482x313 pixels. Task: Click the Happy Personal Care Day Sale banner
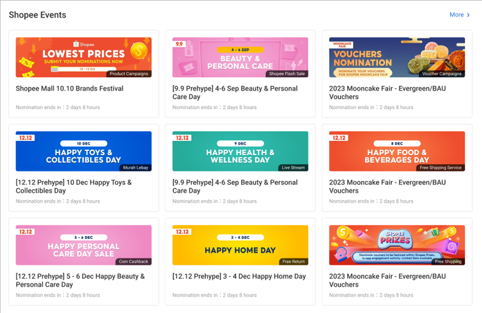(83, 245)
